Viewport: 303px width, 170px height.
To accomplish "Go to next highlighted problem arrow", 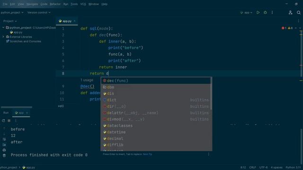I will (300, 28).
